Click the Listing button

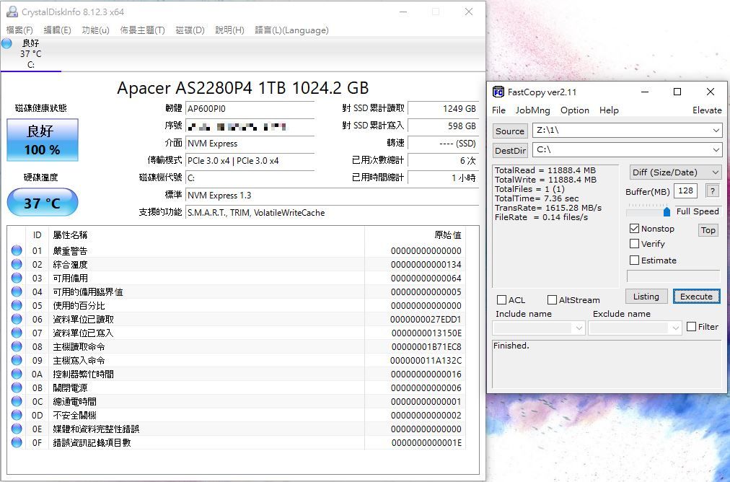tap(646, 296)
